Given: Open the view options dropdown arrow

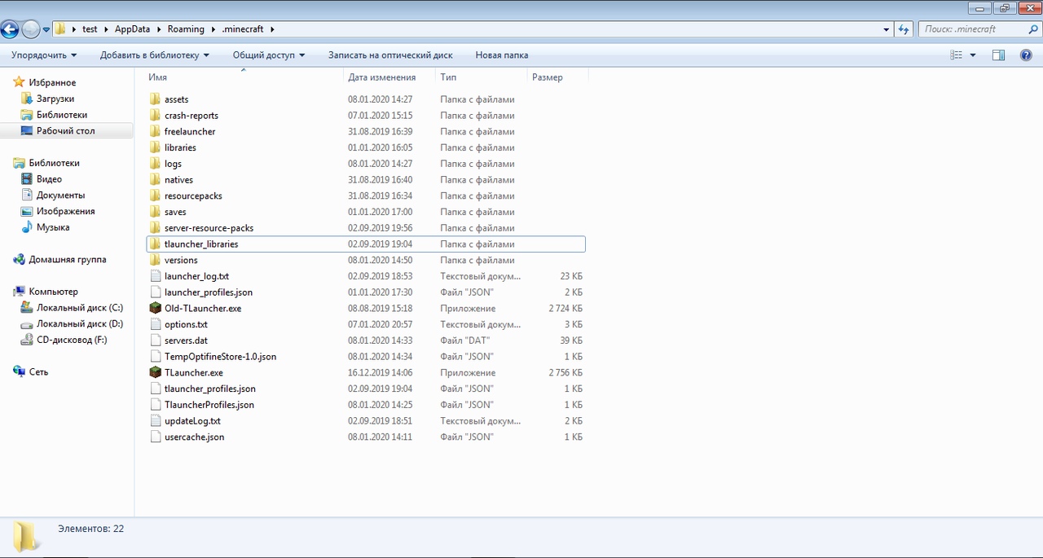Looking at the screenshot, I should coord(973,55).
